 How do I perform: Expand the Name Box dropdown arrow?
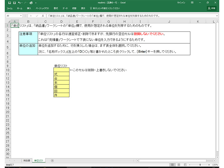pyautogui.click(x=21, y=16)
